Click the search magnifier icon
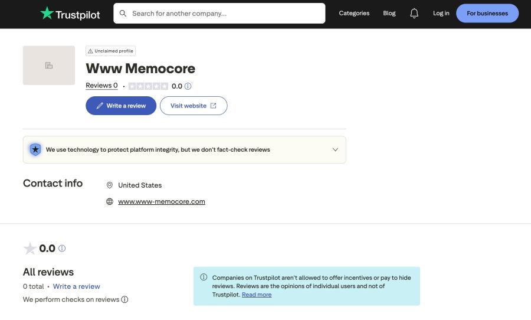Image resolution: width=531 pixels, height=320 pixels. point(123,13)
